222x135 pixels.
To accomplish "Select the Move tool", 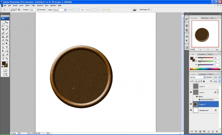I will point(7,23).
